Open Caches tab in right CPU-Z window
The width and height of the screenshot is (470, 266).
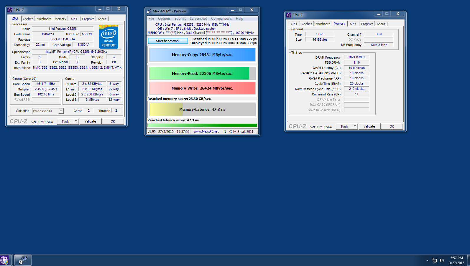click(307, 24)
